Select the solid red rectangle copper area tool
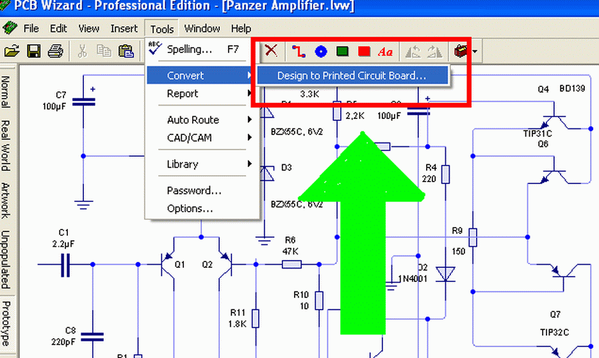Screen dimensions: 599x358 [364, 51]
